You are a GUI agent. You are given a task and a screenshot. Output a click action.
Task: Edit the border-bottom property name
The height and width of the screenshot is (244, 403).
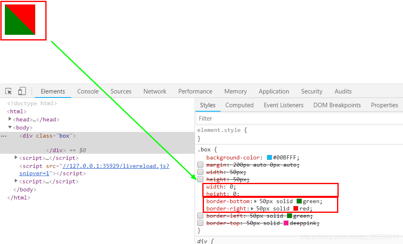(x=228, y=202)
